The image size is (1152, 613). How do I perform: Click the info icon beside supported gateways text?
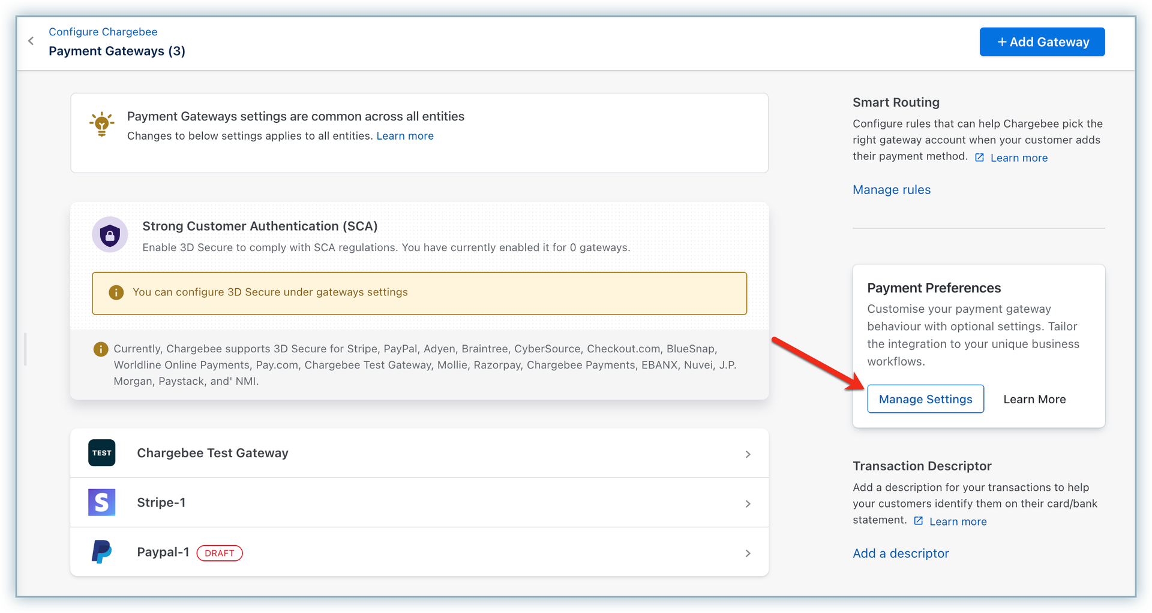coord(101,349)
